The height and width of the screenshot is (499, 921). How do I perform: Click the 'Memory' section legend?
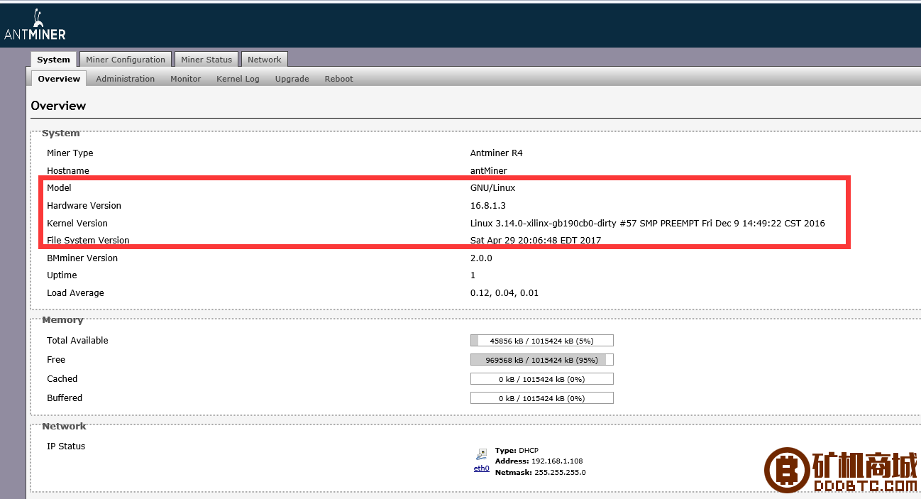pos(62,320)
